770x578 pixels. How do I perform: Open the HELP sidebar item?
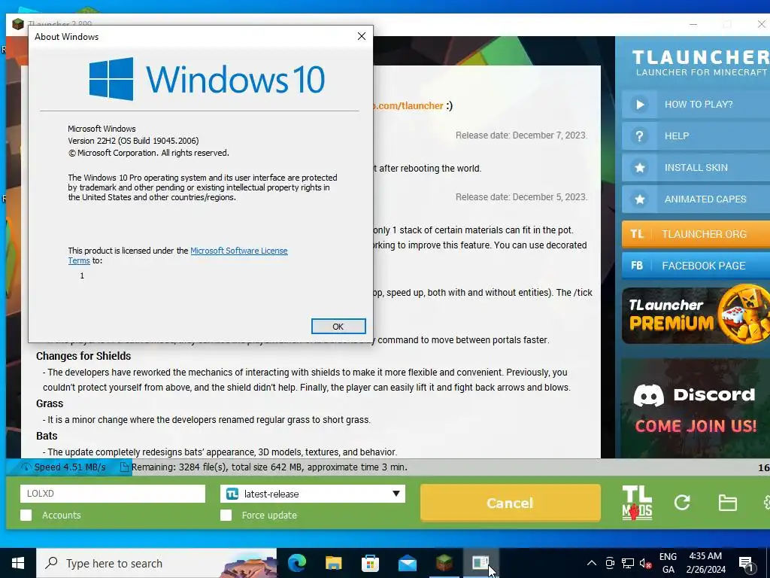click(696, 136)
